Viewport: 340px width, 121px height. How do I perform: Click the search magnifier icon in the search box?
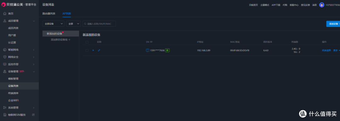tap(85, 24)
